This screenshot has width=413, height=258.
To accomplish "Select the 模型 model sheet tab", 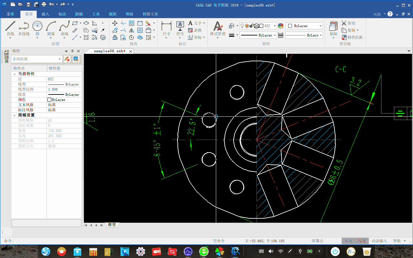I will tap(112, 225).
